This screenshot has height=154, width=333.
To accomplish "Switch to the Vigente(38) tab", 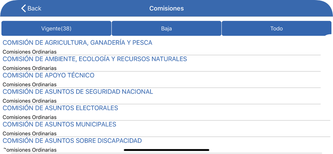I will coord(56,29).
